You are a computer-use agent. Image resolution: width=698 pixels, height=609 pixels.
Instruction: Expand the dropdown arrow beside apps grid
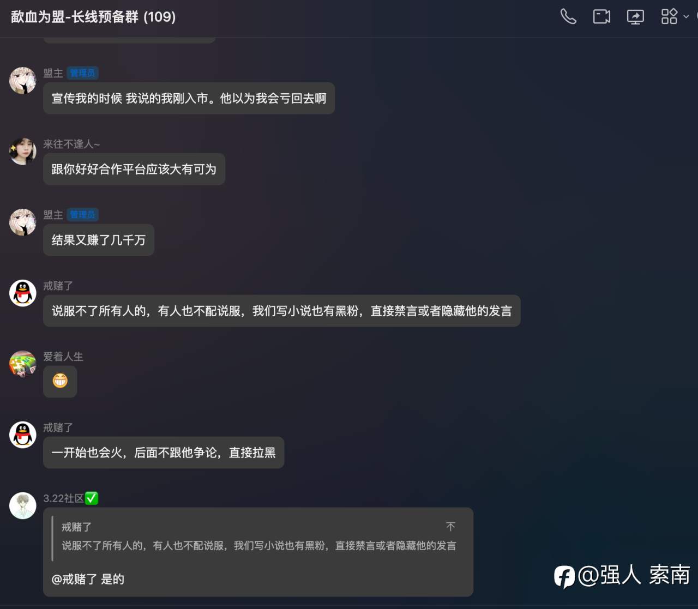click(x=686, y=17)
